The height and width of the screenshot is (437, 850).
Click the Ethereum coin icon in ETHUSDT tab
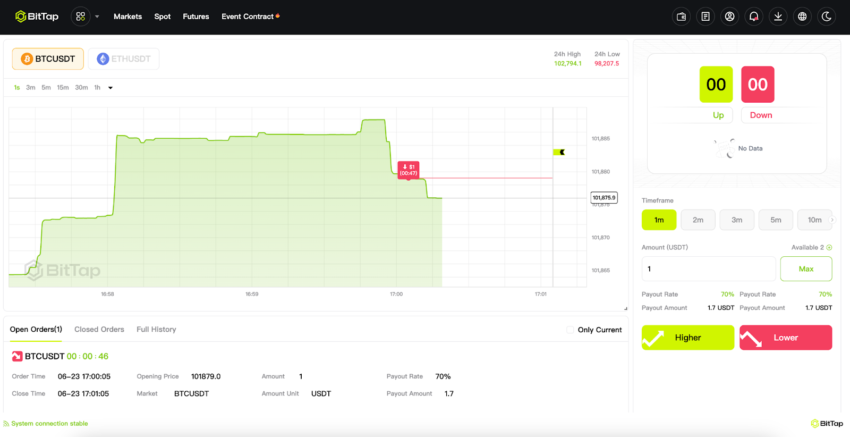[x=103, y=59]
